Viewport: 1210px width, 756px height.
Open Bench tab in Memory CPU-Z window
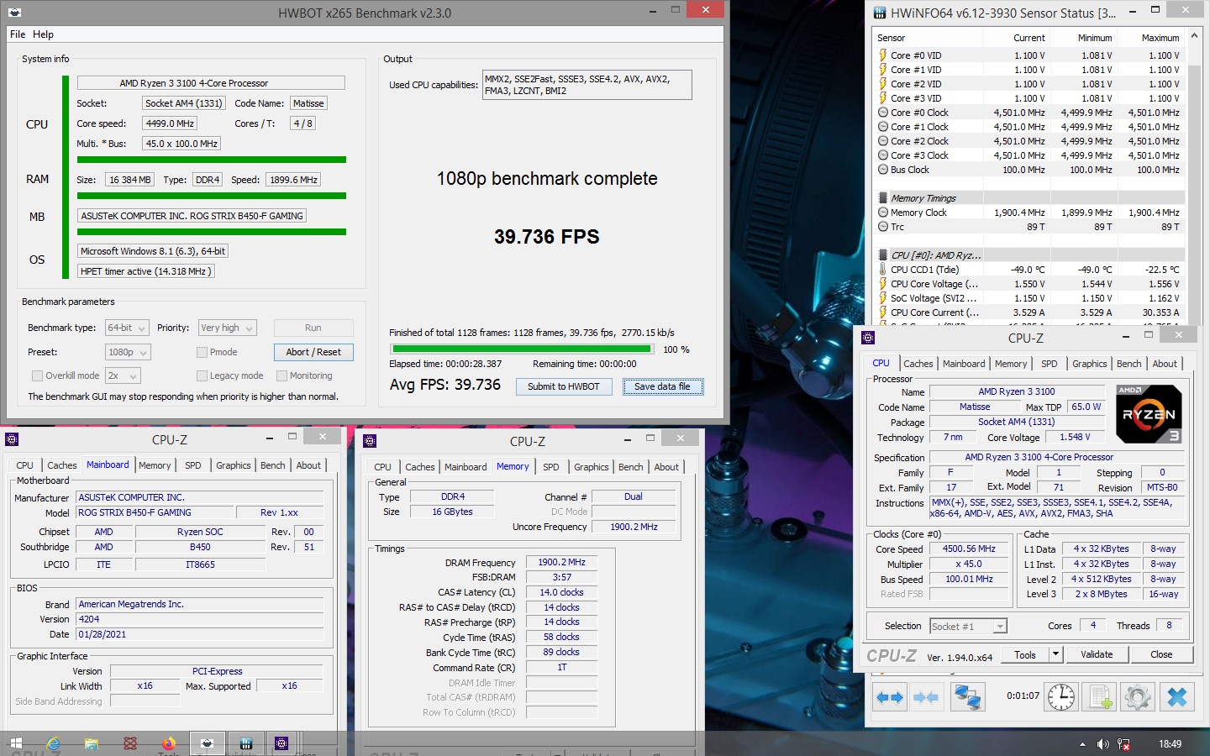tap(630, 467)
